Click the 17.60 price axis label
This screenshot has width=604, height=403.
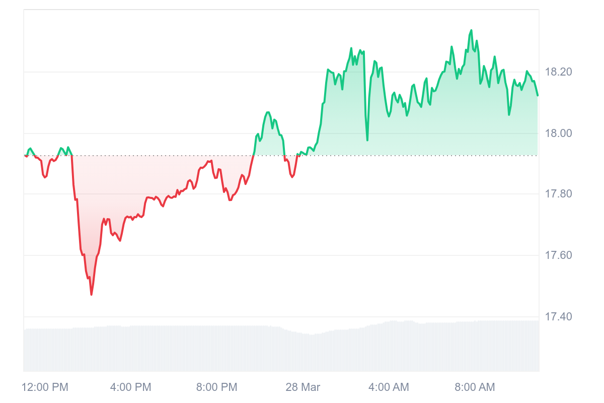559,255
